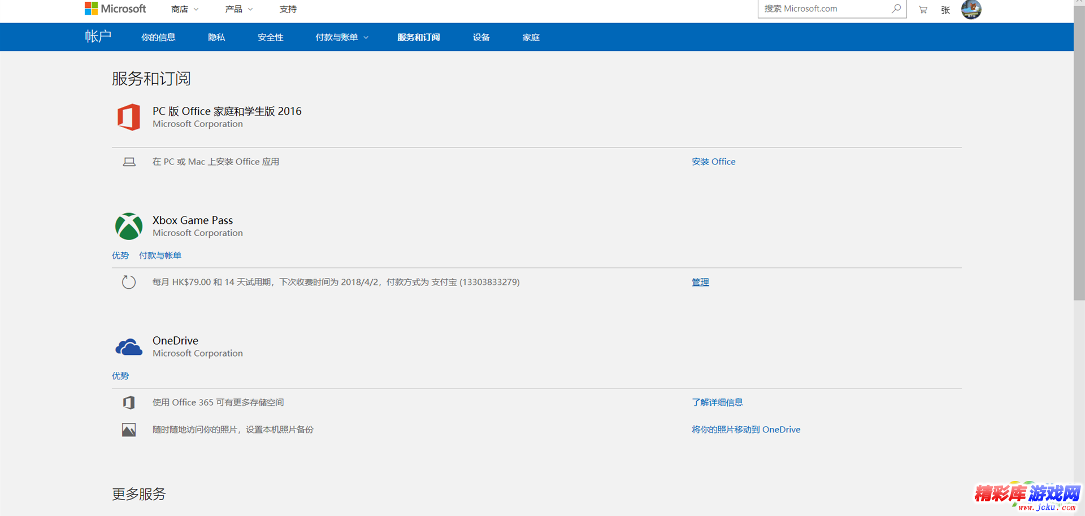Click the Xbox Game Pass logo
The height and width of the screenshot is (516, 1085).
tap(129, 226)
